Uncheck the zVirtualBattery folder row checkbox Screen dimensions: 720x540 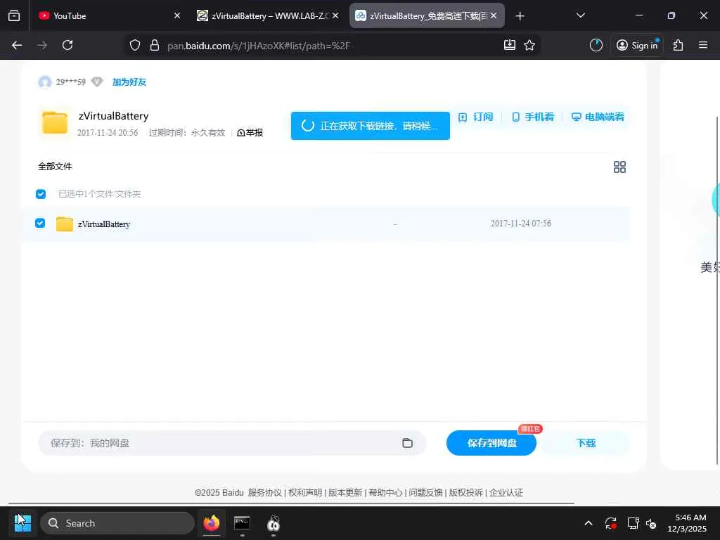pyautogui.click(x=40, y=223)
